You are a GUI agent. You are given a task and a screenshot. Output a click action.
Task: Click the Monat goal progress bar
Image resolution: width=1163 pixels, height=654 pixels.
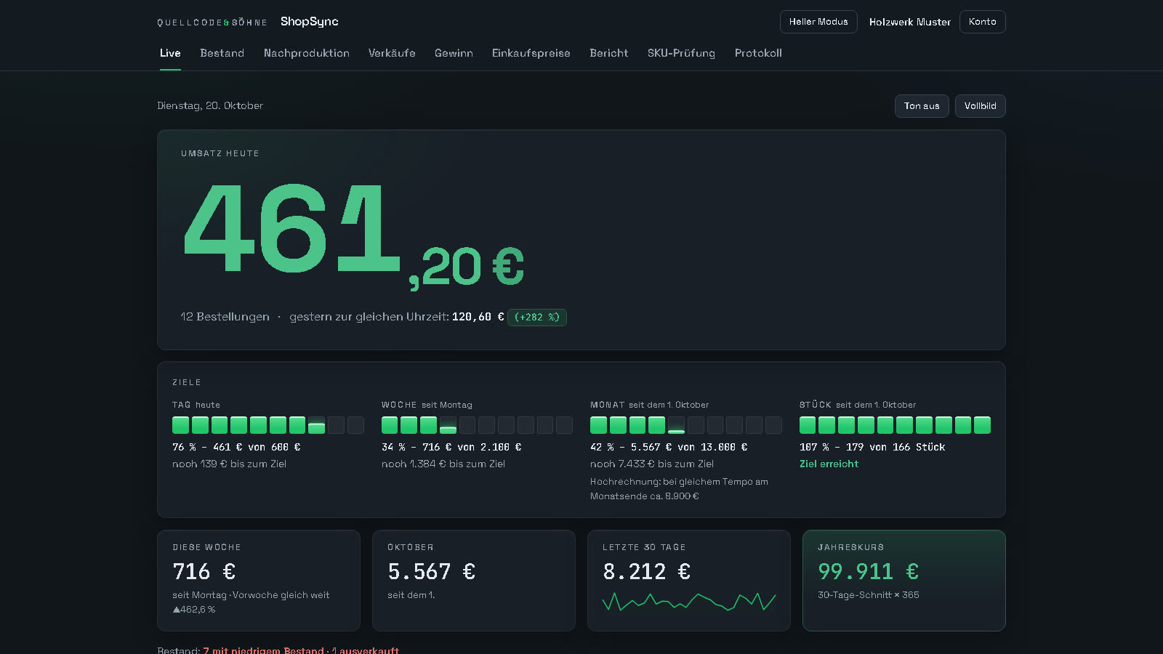pos(686,425)
